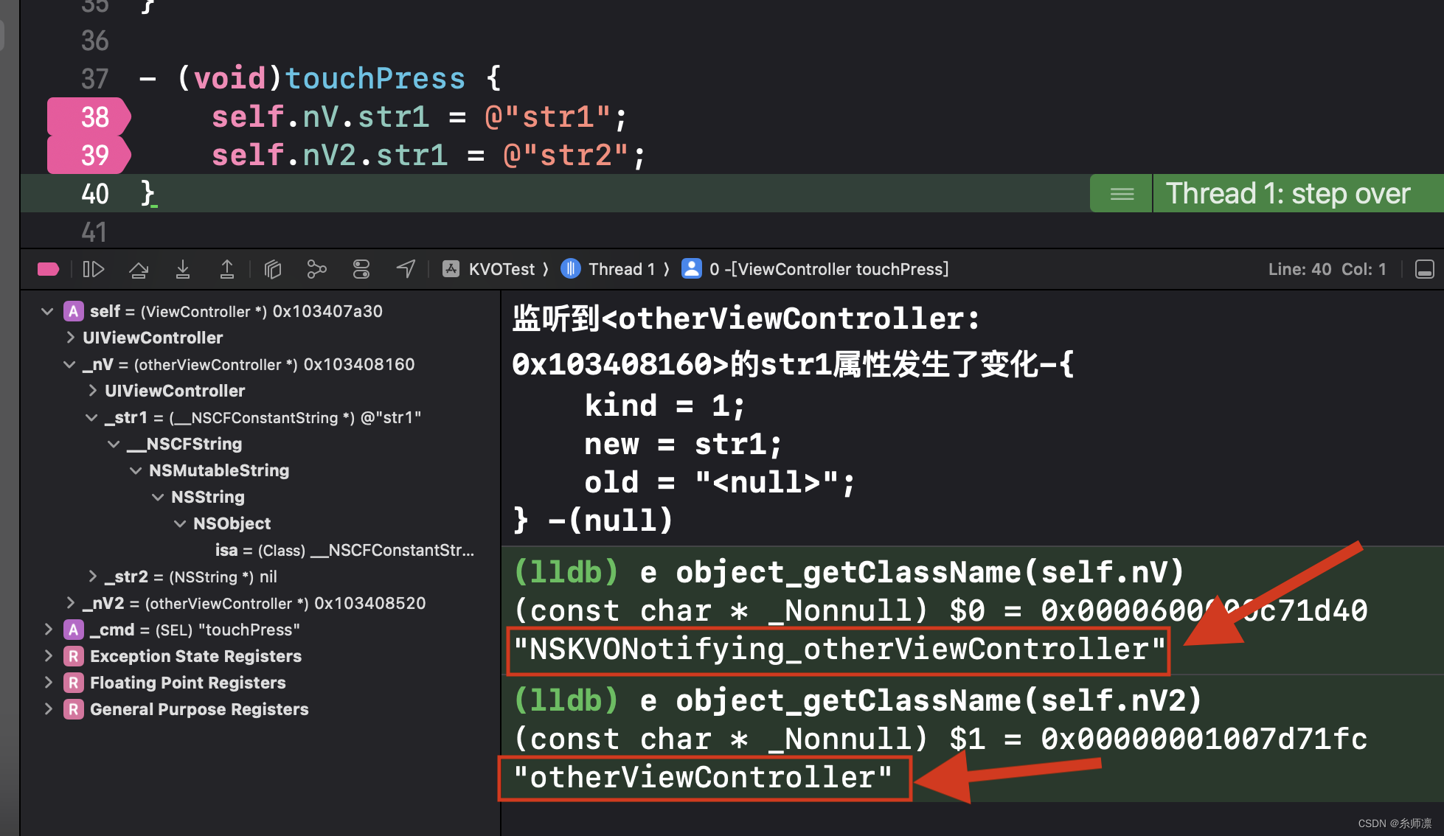The image size is (1444, 836).
Task: Click the step over icon
Action: (x=139, y=269)
